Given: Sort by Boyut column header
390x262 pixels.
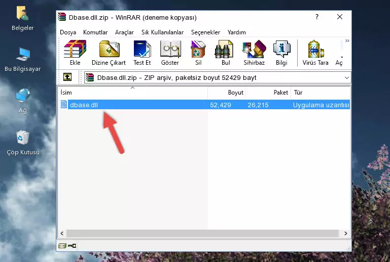Looking at the screenshot, I should tap(227, 93).
